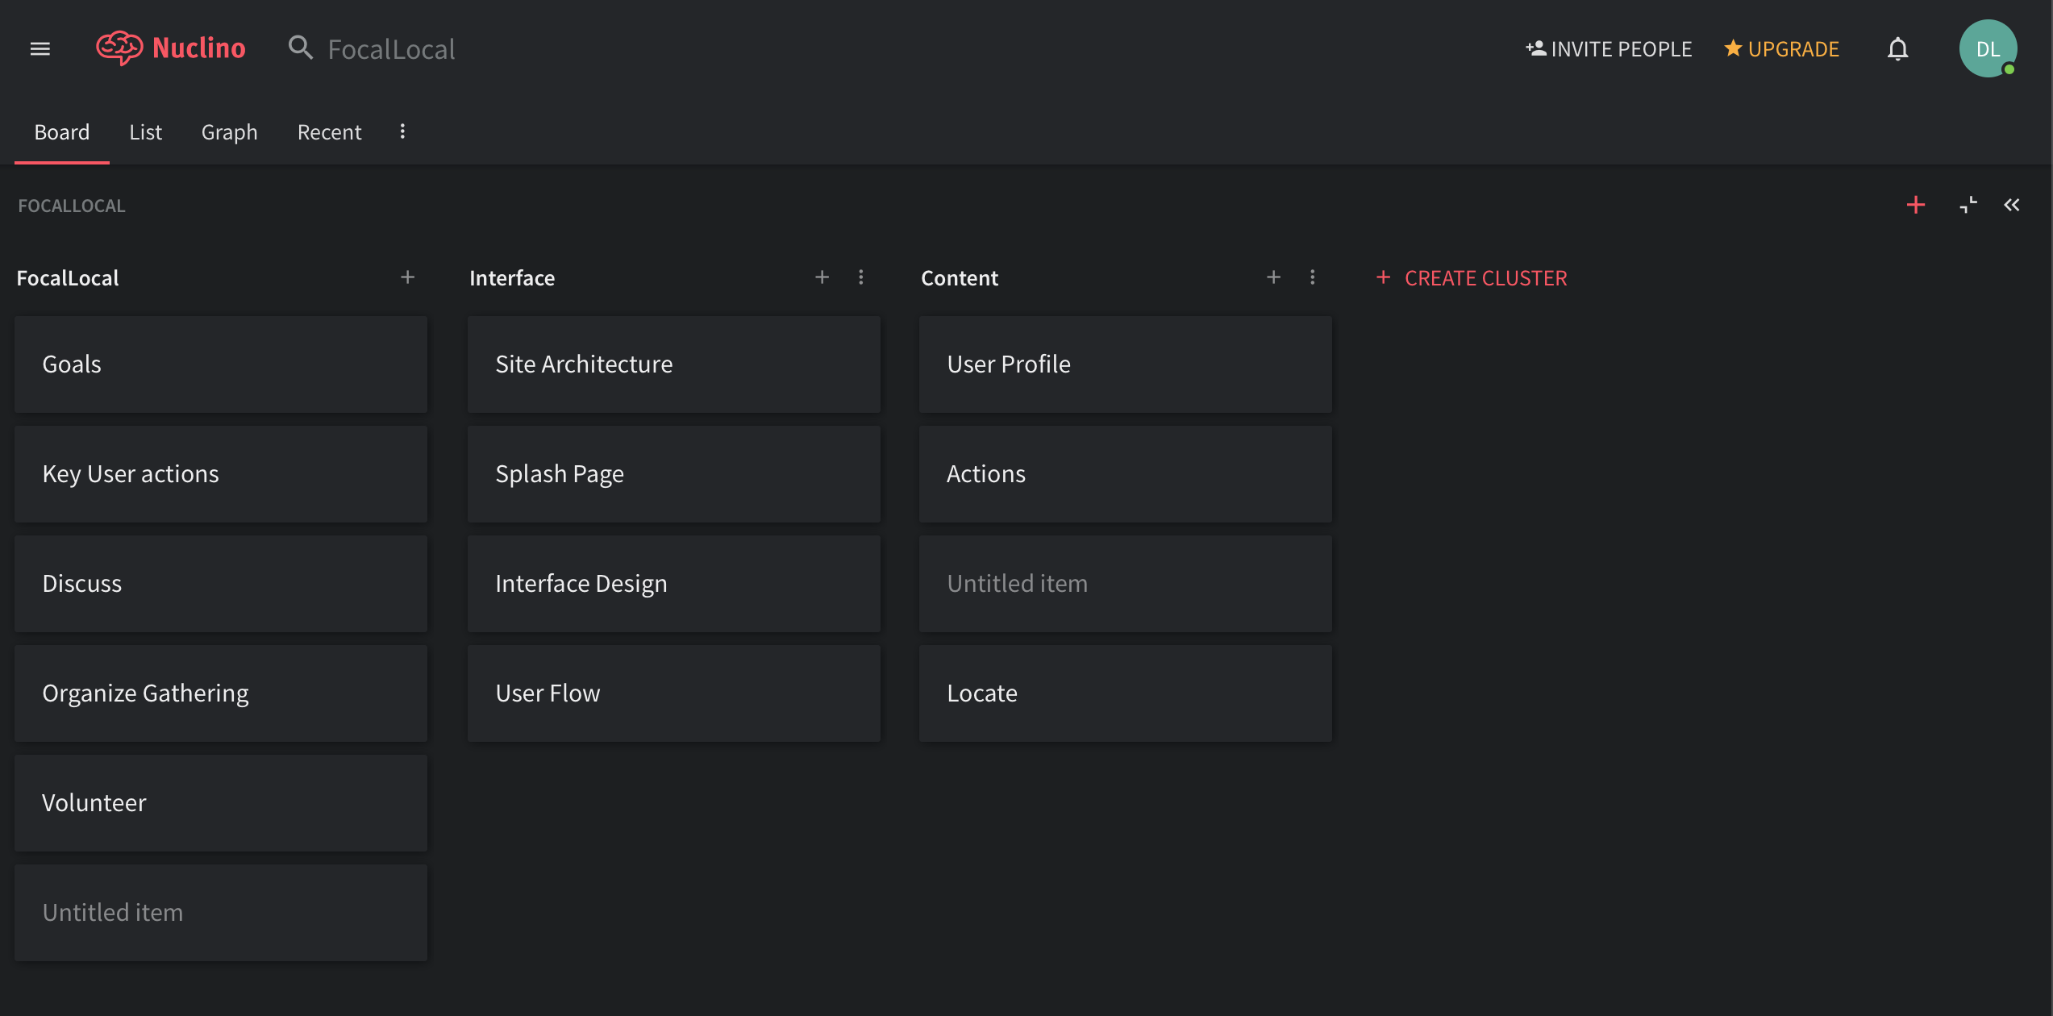Open the Key User actions card
Image resolution: width=2053 pixels, height=1016 pixels.
tap(221, 474)
